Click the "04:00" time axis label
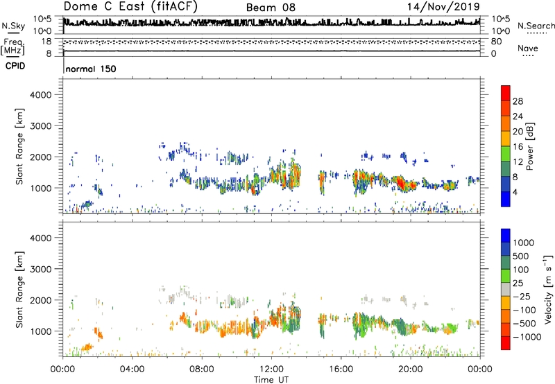The height and width of the screenshot is (384, 555). pos(133,369)
